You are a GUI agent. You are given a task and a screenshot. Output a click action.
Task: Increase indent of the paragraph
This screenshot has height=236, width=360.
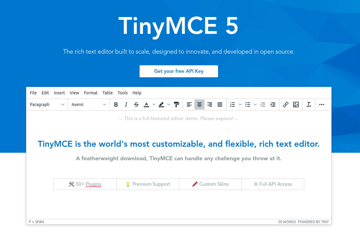tap(273, 105)
